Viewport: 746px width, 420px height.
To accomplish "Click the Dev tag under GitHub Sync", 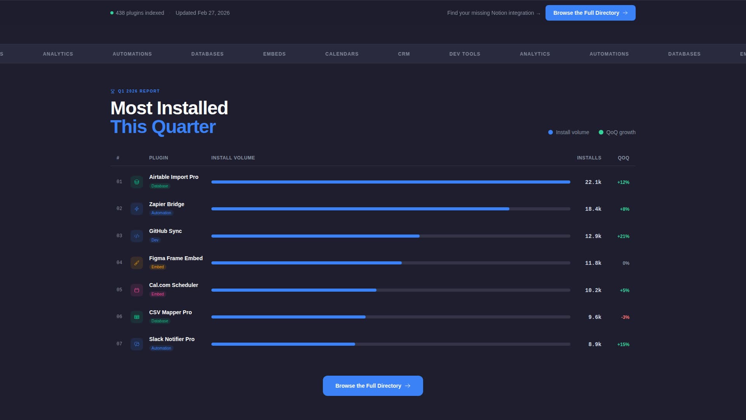I will (x=155, y=240).
